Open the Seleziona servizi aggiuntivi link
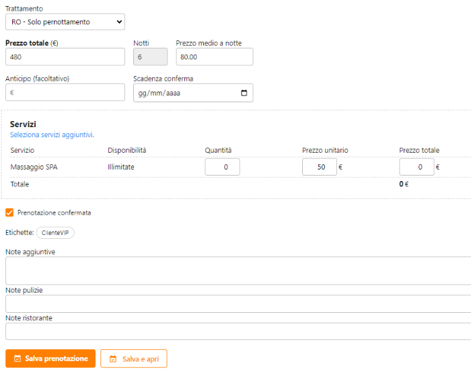The width and height of the screenshot is (471, 372). [x=52, y=135]
